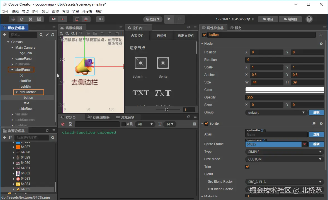Screen dimensions: 328x200
Task: Collapse the Canvas node
Action: click(8, 42)
